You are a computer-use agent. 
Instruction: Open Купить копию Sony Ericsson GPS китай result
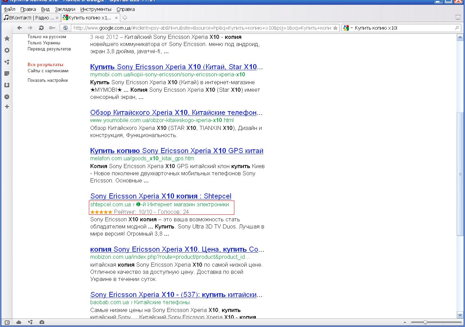click(177, 151)
